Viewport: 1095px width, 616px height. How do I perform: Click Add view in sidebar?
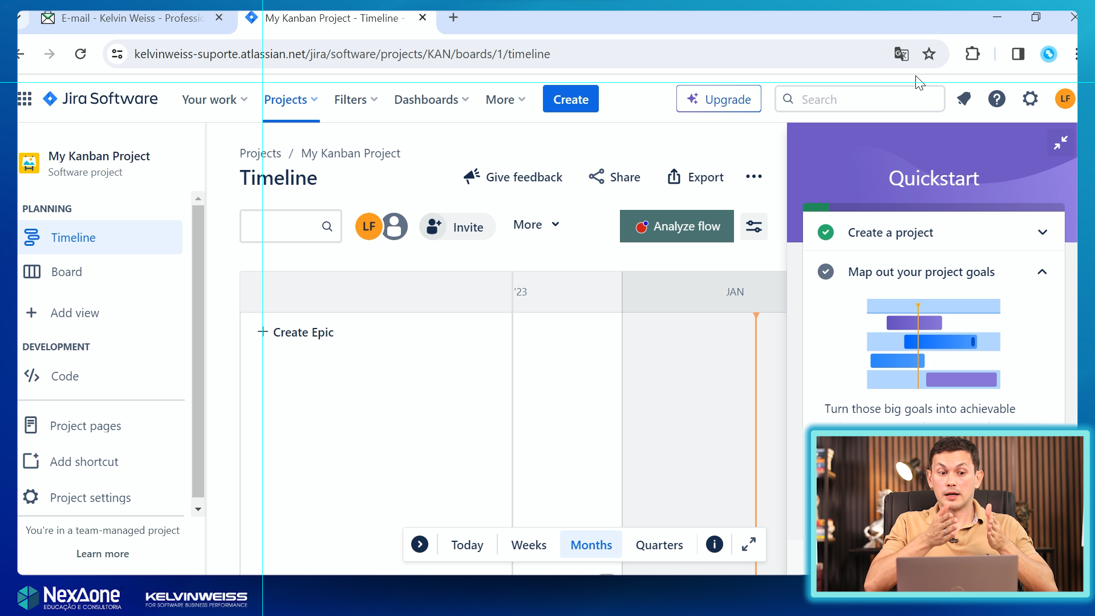pos(63,313)
